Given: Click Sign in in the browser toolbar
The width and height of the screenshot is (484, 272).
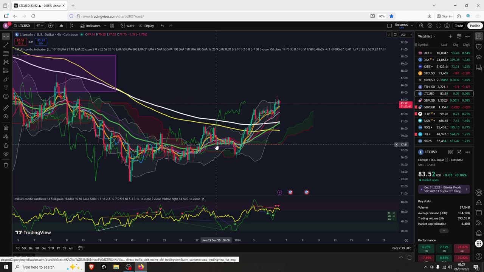Looking at the screenshot, I should [x=444, y=16].
